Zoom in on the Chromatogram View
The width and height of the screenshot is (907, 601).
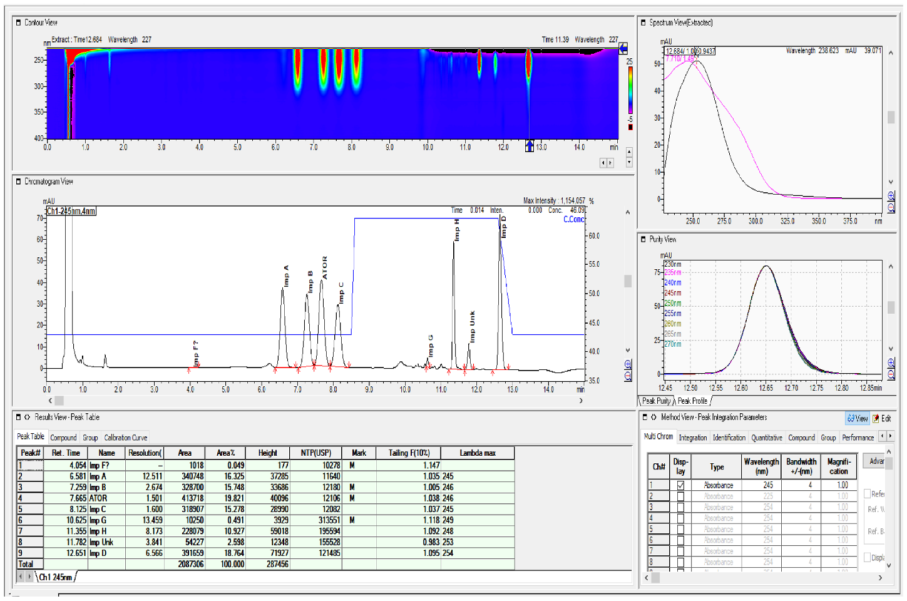(628, 364)
